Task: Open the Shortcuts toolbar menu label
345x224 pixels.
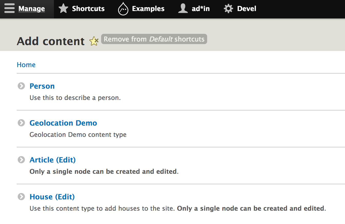Action: coord(88,9)
